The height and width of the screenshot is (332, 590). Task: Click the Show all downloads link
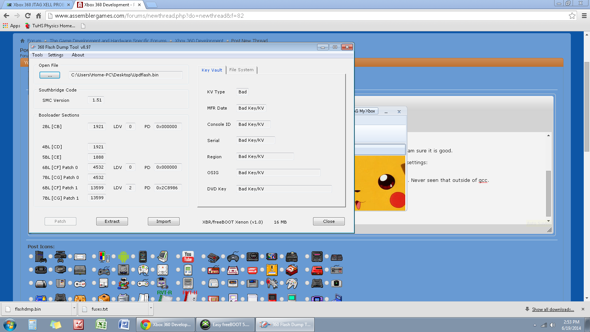pyautogui.click(x=553, y=309)
